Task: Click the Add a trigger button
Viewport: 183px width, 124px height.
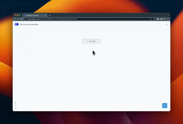Action: 91,41
